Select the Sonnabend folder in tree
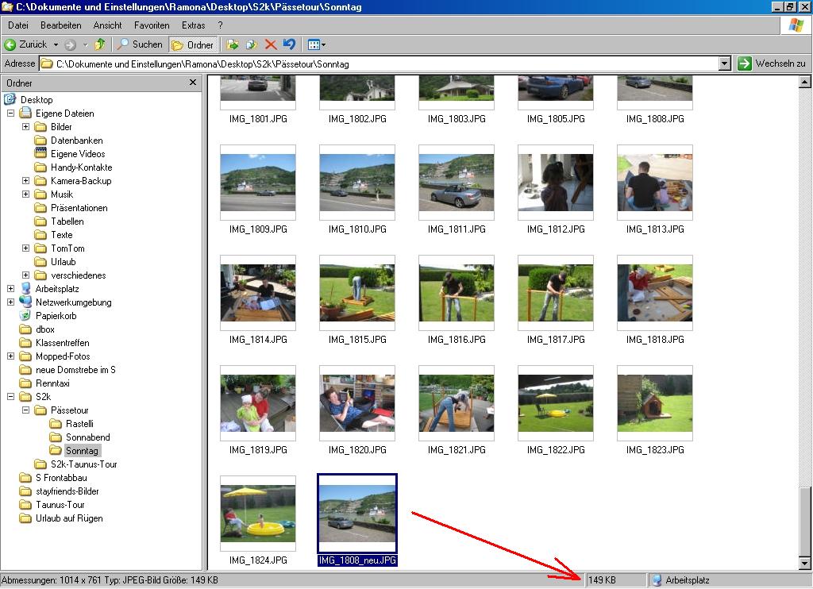The height and width of the screenshot is (589, 813). [87, 437]
